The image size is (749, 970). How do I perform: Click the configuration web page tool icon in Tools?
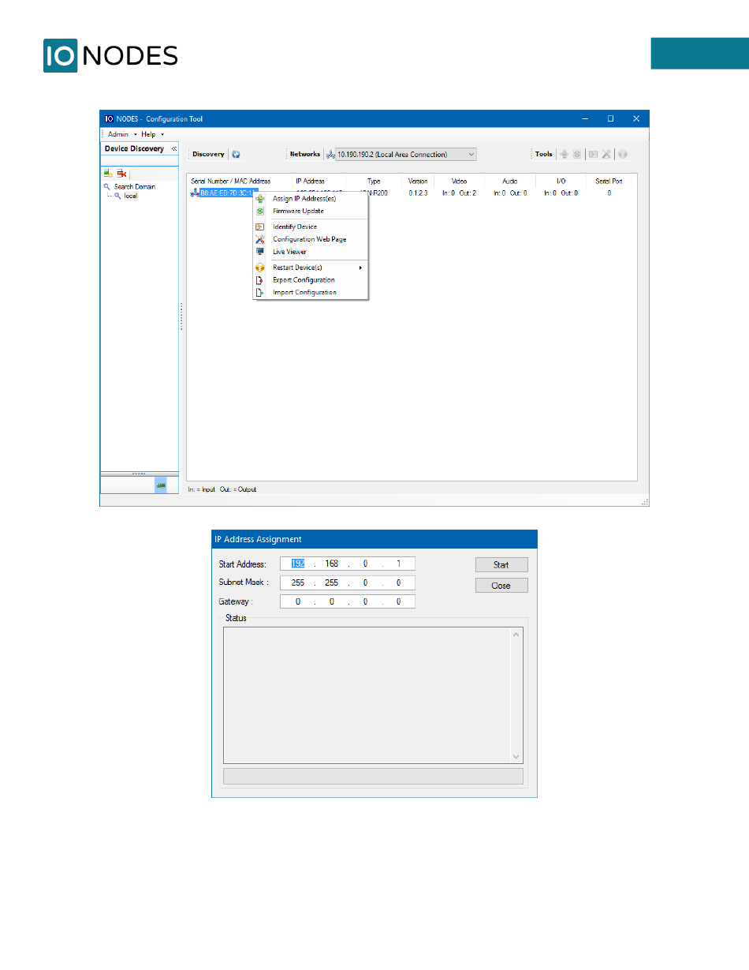point(606,155)
